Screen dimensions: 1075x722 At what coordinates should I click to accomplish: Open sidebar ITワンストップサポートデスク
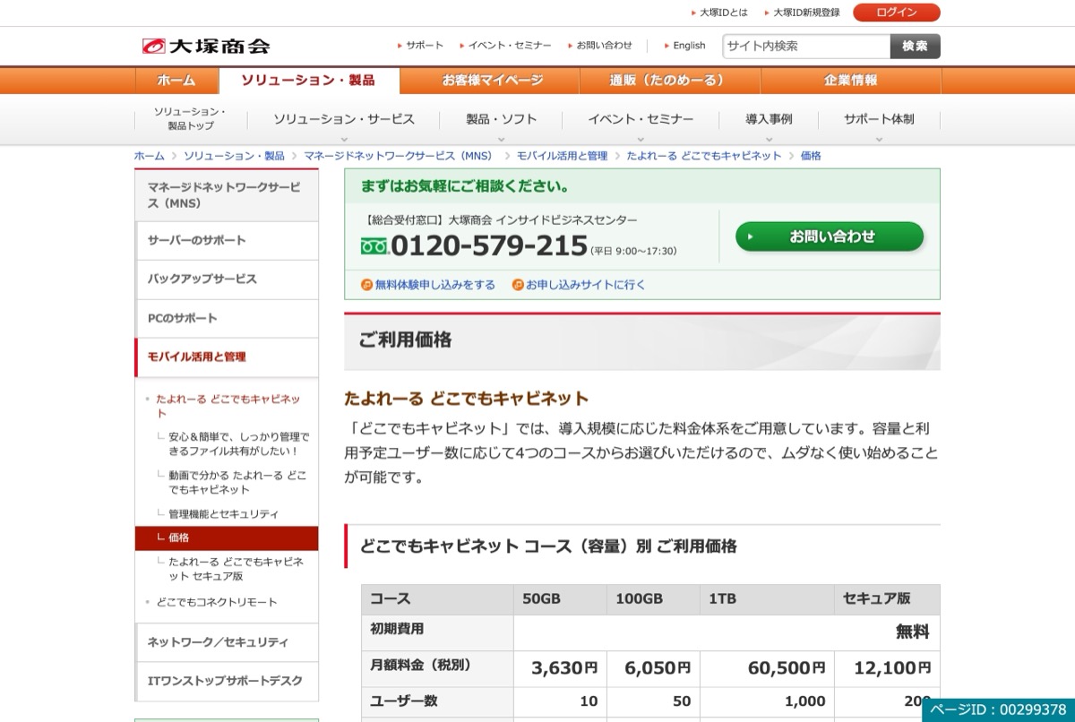[x=227, y=681]
